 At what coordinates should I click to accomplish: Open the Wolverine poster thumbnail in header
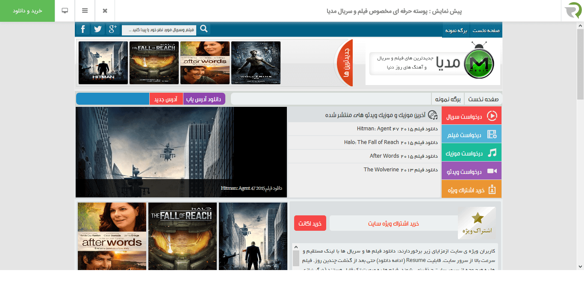tap(256, 63)
